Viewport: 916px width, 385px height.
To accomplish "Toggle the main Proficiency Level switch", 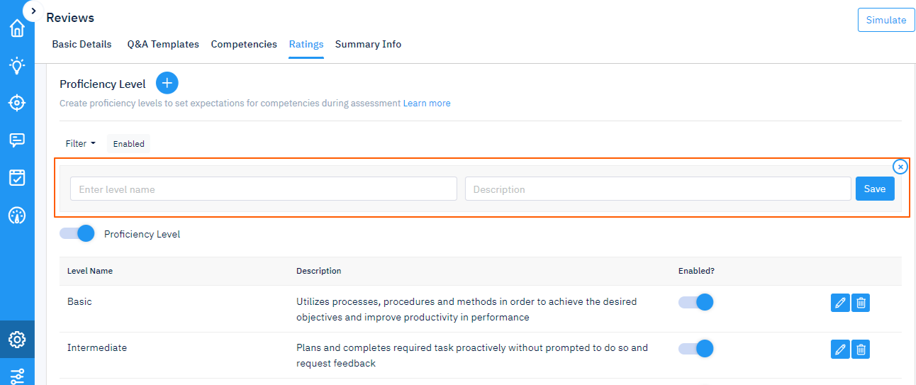I will coord(77,233).
